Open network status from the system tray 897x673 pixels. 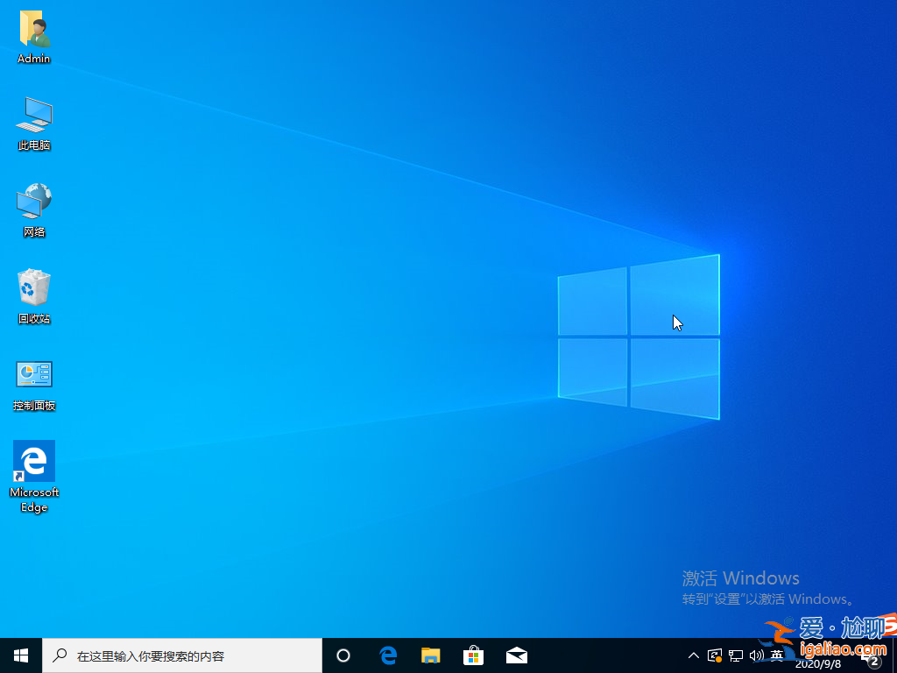(736, 655)
